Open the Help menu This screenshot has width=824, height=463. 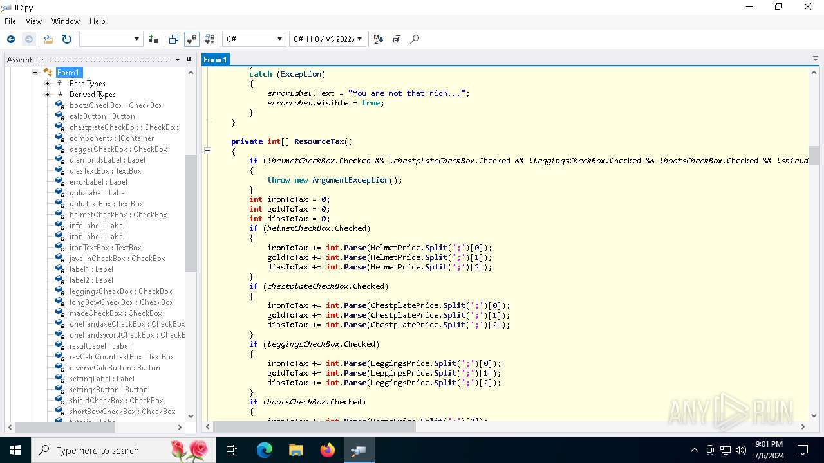tap(97, 21)
